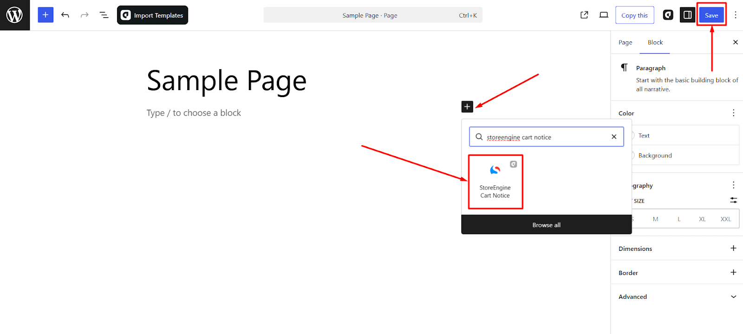
Task: Toggle the settings sidebar panel
Action: (687, 15)
